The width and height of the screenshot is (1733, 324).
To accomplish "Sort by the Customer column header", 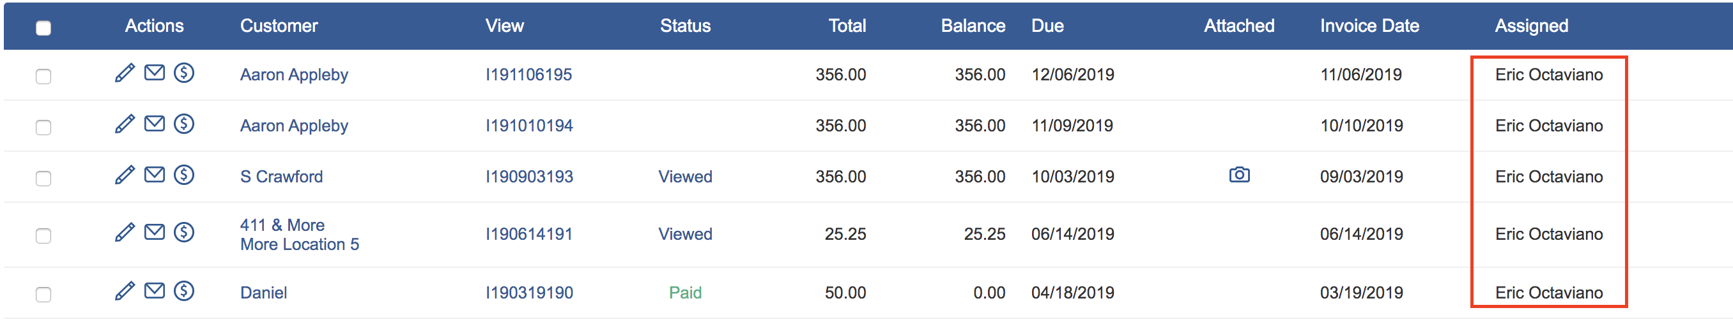I will 279,26.
